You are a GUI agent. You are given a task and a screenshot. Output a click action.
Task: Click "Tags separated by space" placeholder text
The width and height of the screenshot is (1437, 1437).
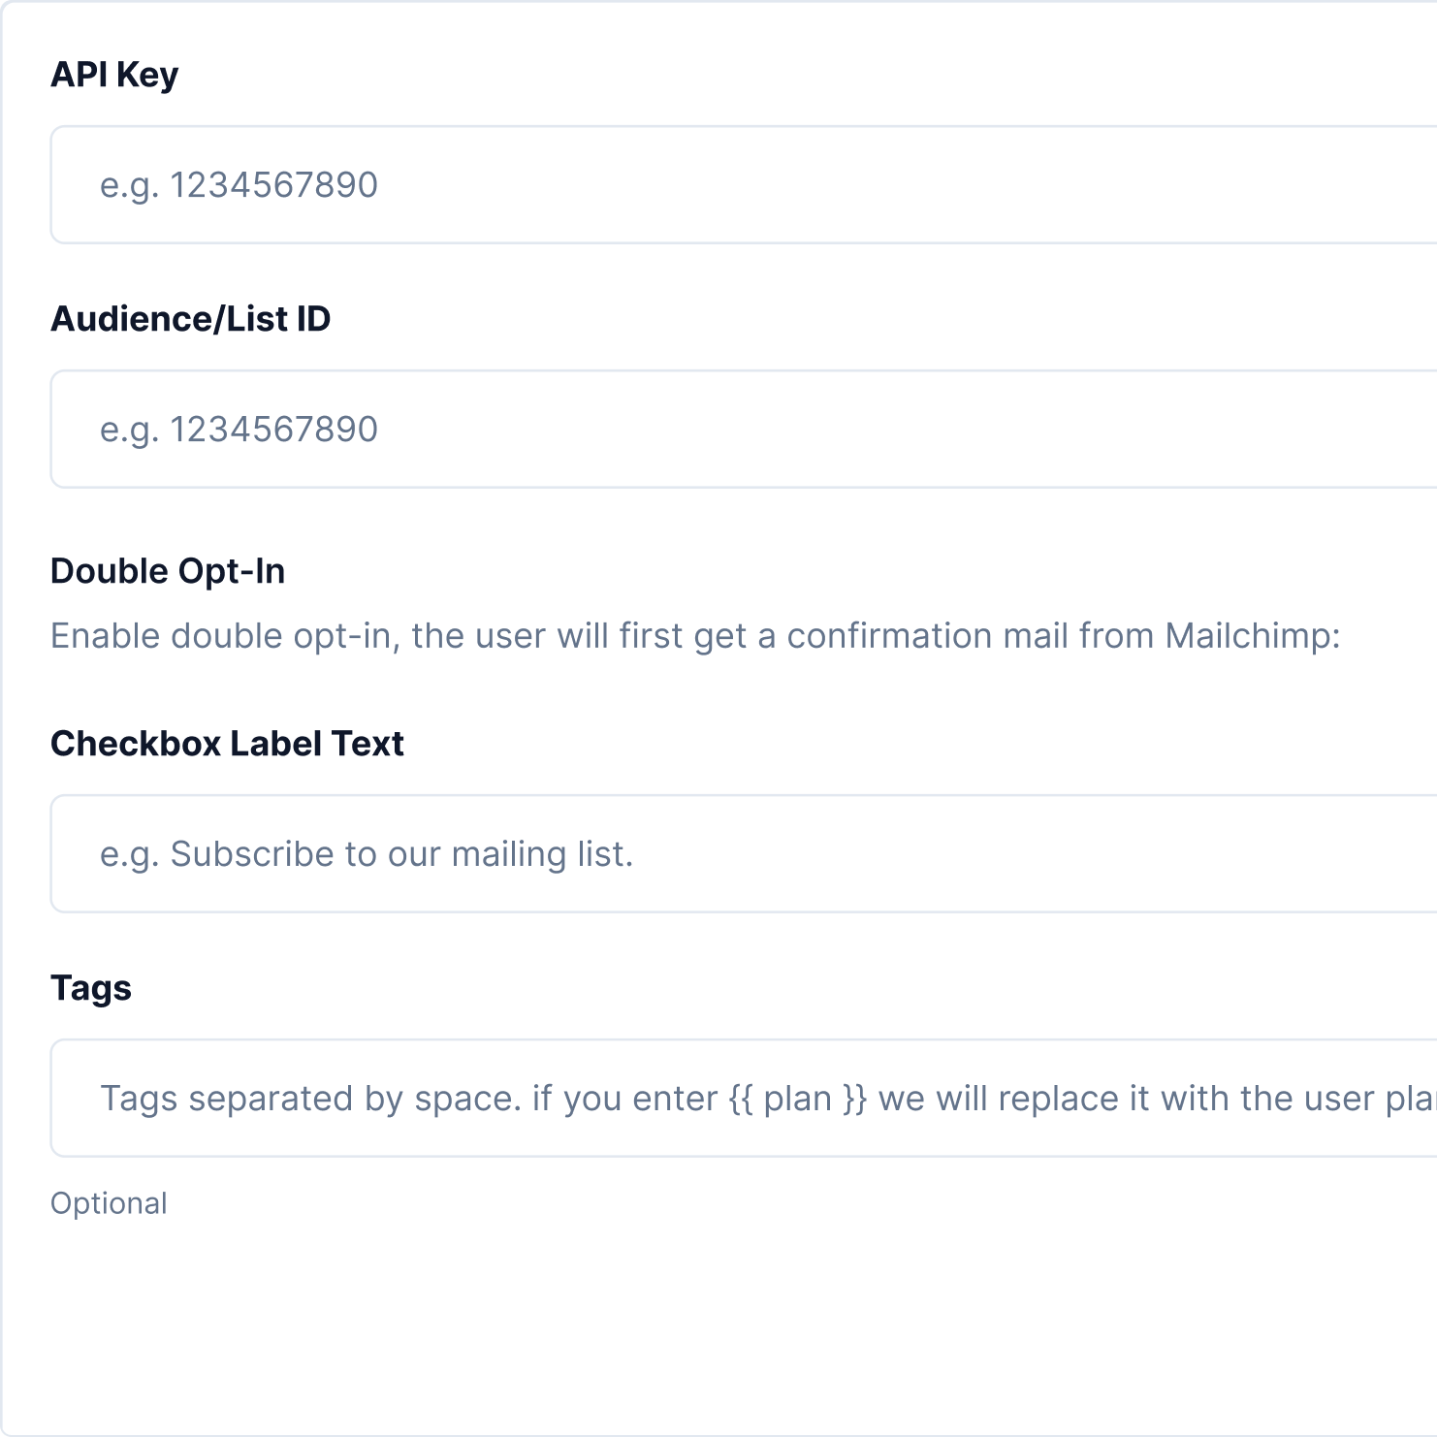point(310,1099)
